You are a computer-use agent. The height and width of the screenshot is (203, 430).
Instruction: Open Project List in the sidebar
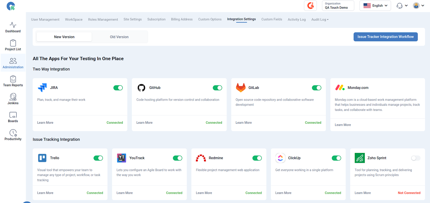pos(13,45)
